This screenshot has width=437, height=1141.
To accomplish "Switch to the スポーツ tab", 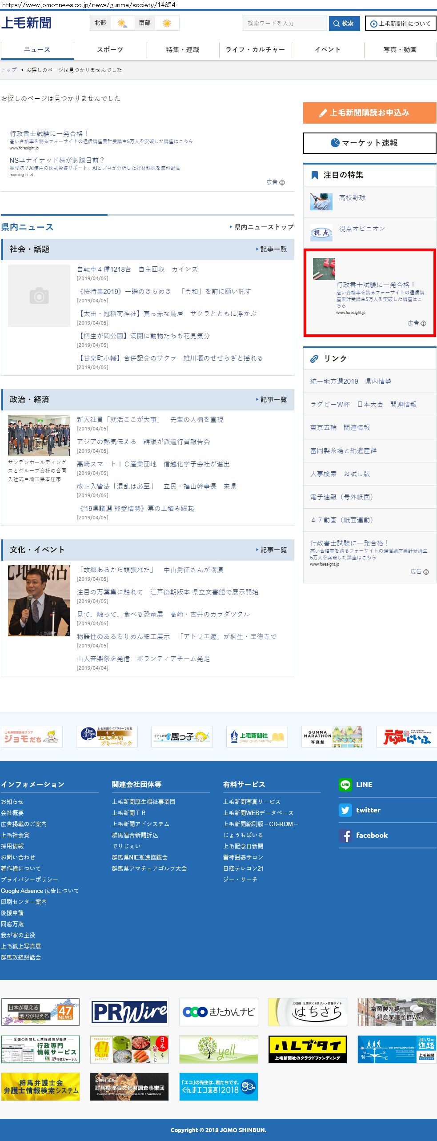I will click(110, 50).
